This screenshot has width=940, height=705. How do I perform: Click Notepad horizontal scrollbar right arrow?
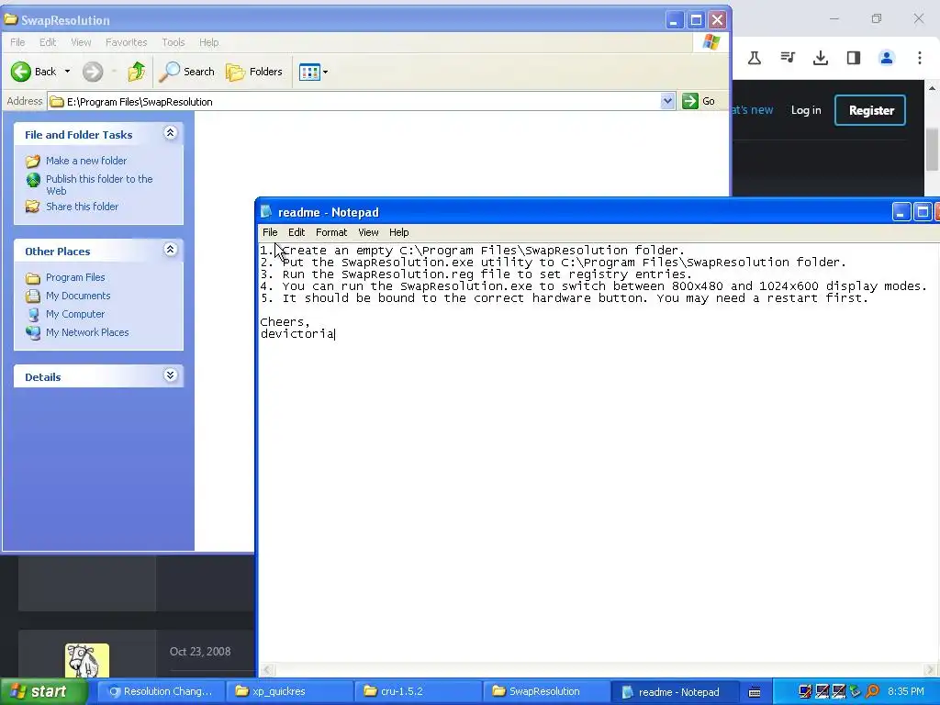931,670
